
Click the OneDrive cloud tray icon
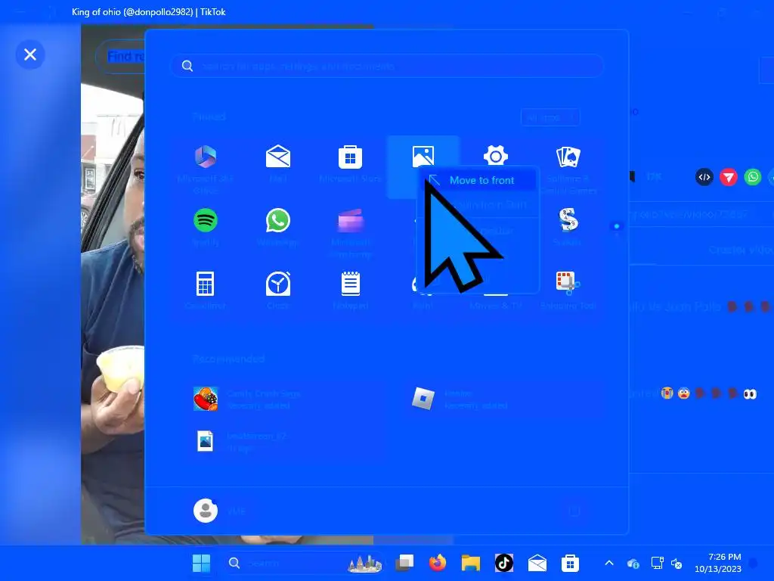(633, 563)
